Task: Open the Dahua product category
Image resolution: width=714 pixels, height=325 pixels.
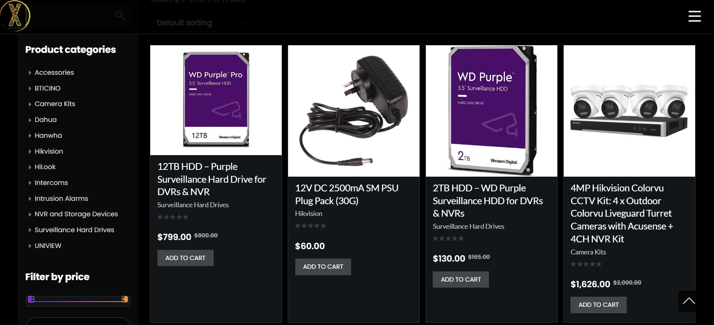Action: coord(46,120)
